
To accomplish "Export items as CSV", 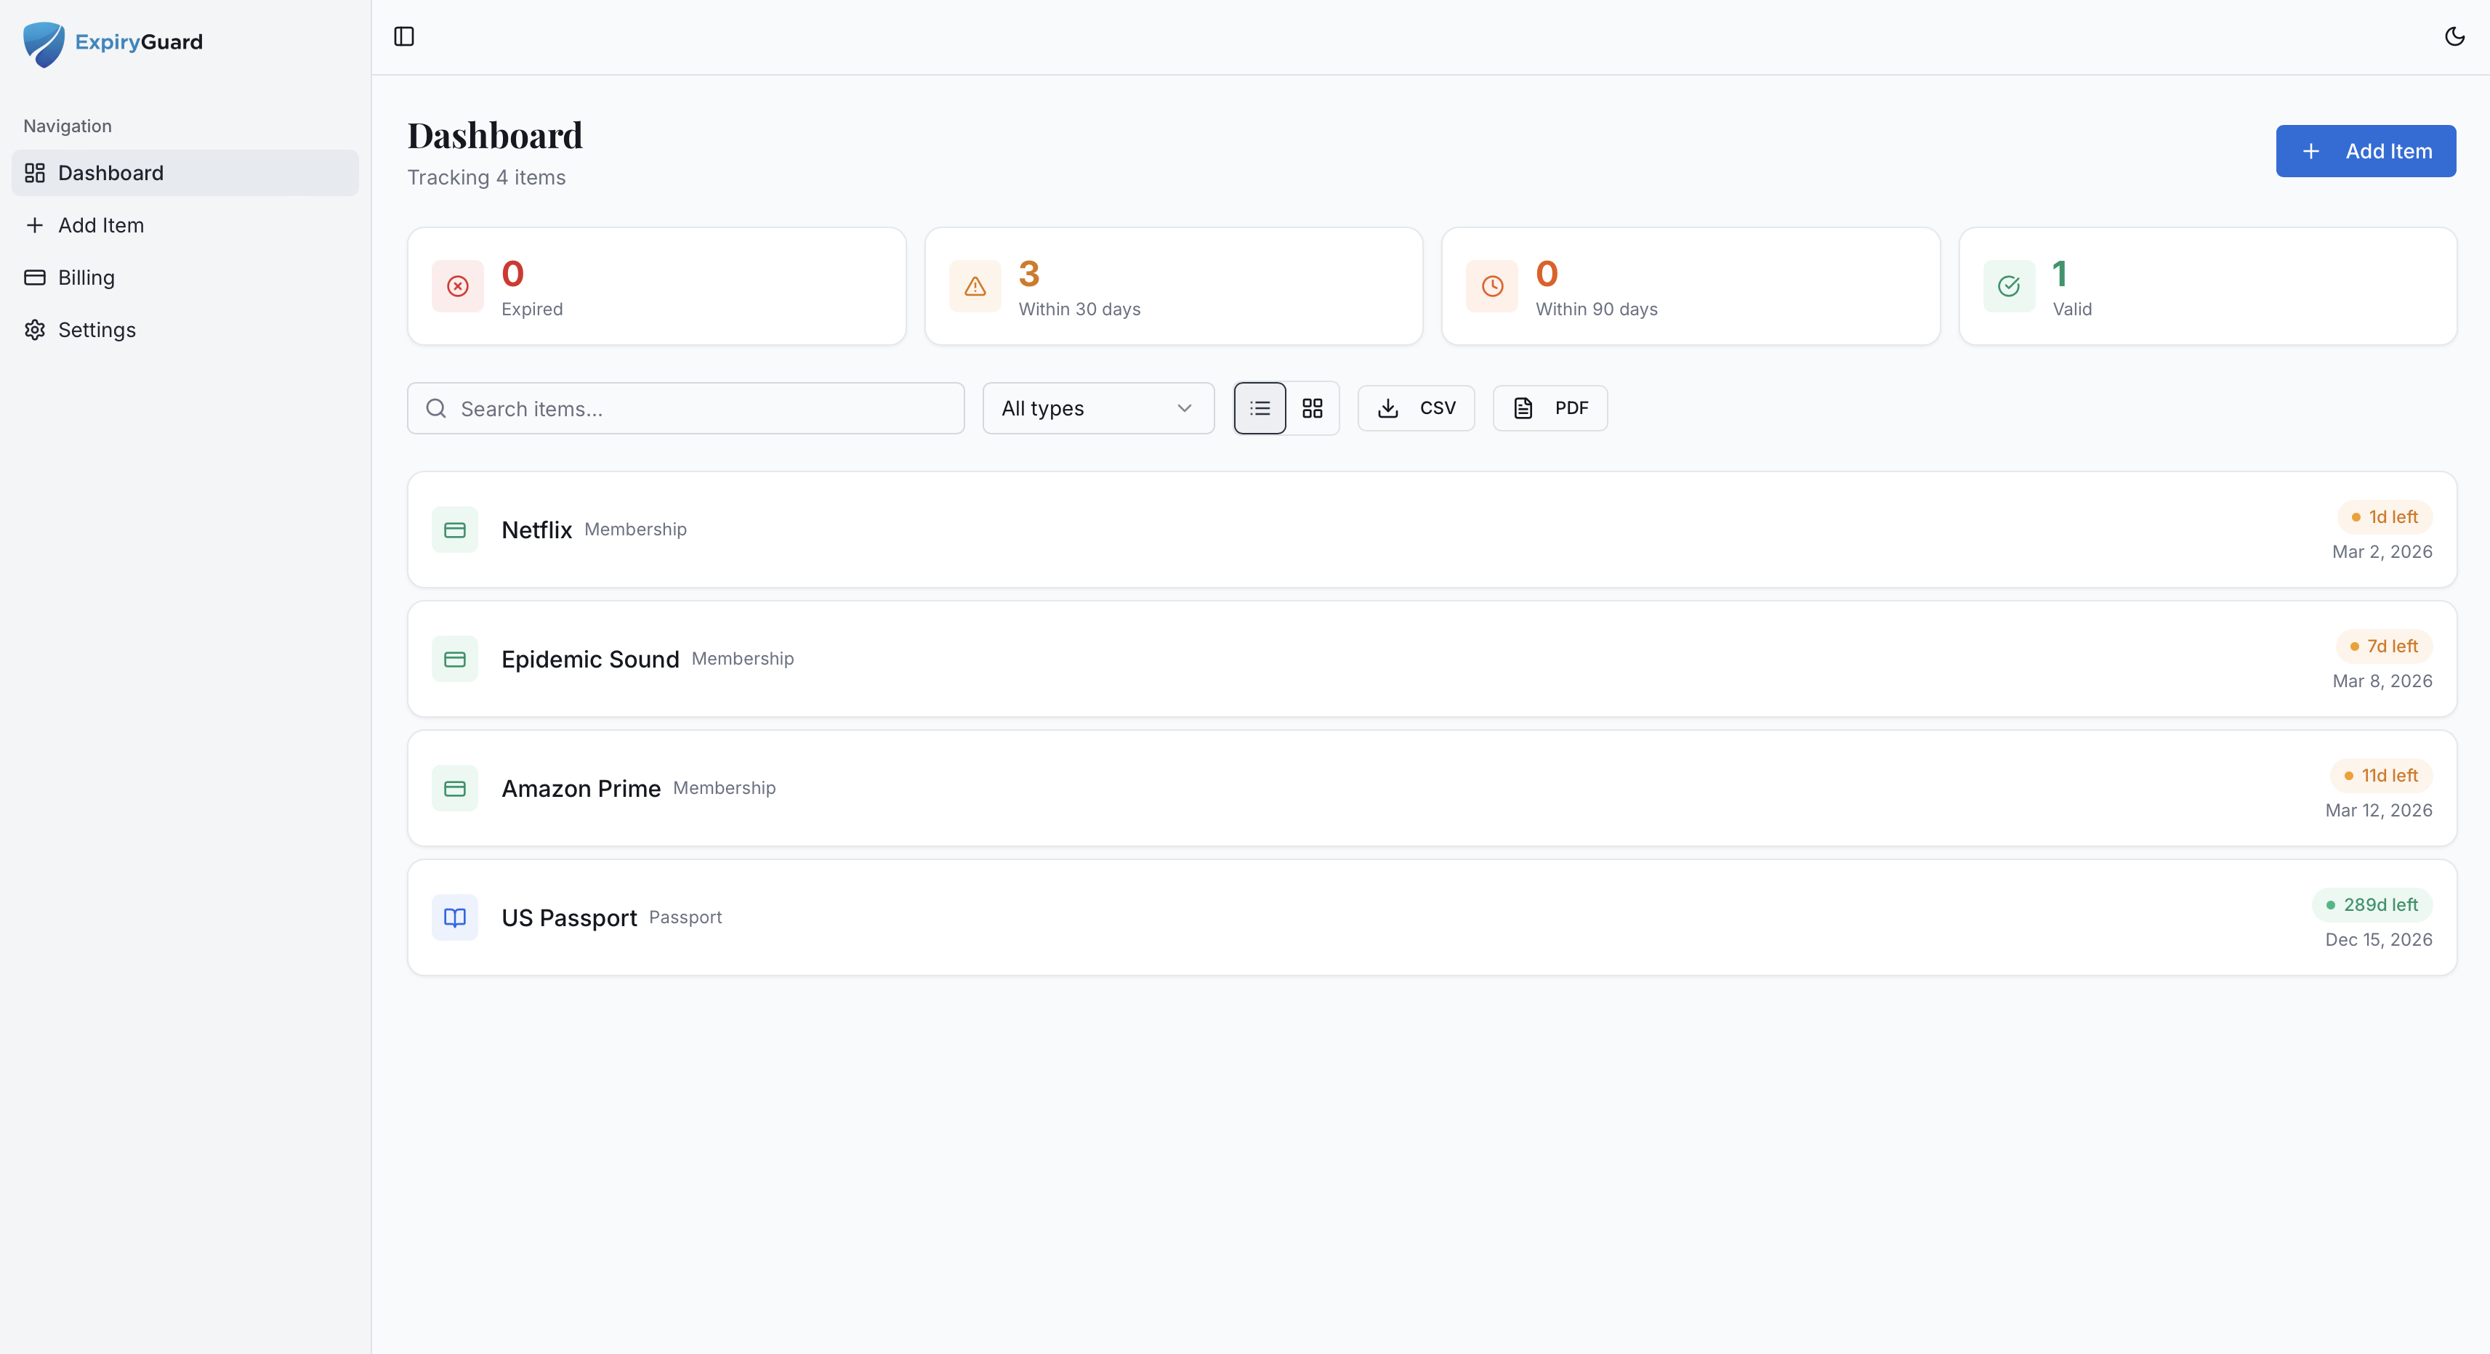I will (1415, 408).
